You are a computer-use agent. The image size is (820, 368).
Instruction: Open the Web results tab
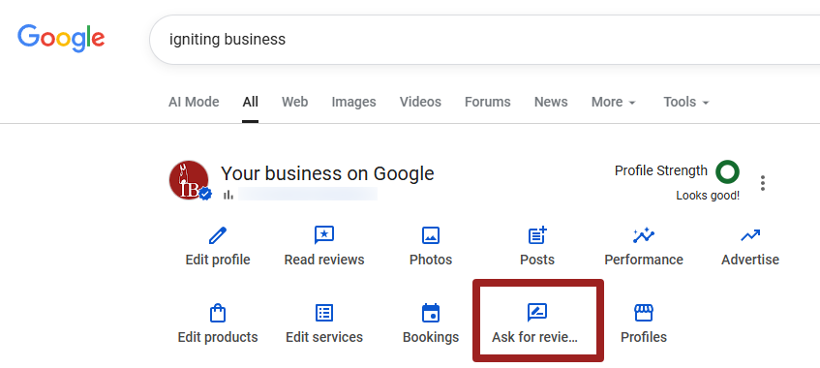point(295,102)
